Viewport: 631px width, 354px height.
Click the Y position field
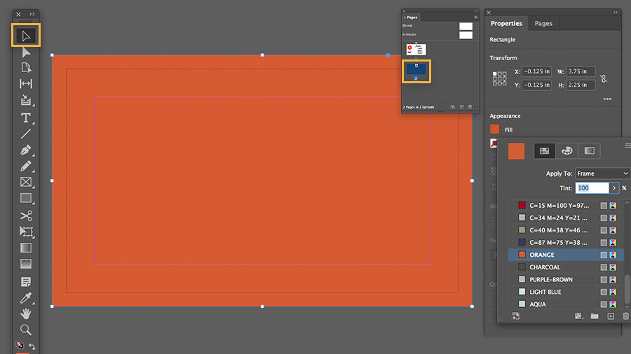(x=536, y=85)
